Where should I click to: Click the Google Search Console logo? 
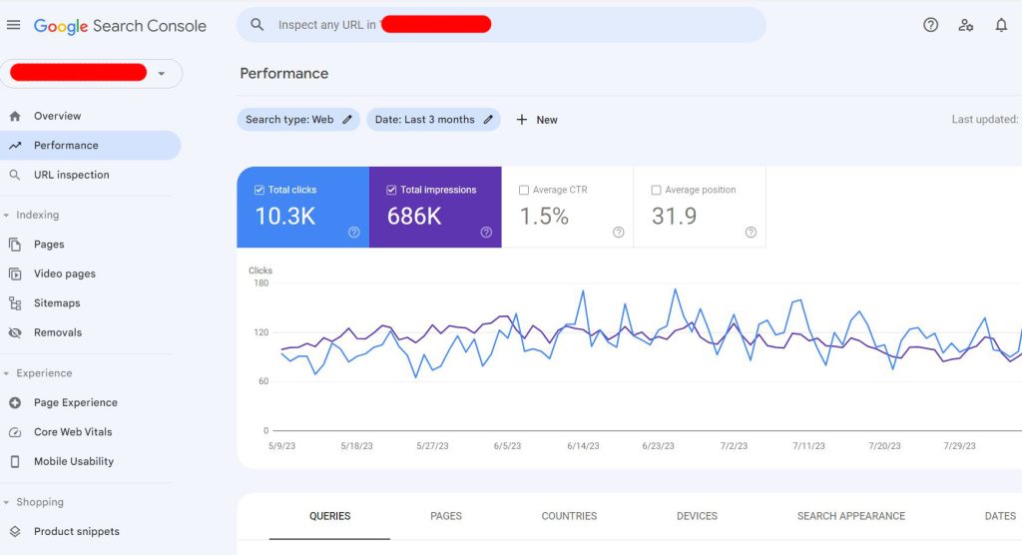tap(120, 26)
